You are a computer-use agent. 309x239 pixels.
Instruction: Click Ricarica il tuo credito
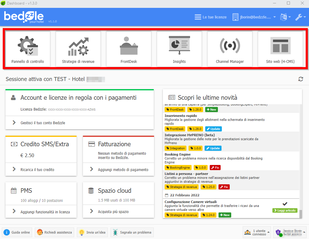41,170
